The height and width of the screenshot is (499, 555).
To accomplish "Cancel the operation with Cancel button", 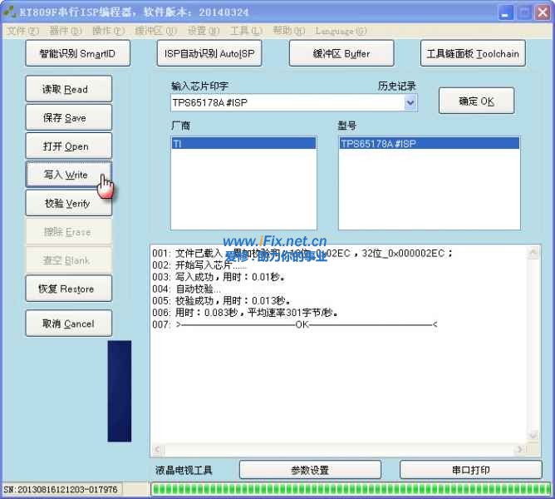I will (68, 324).
